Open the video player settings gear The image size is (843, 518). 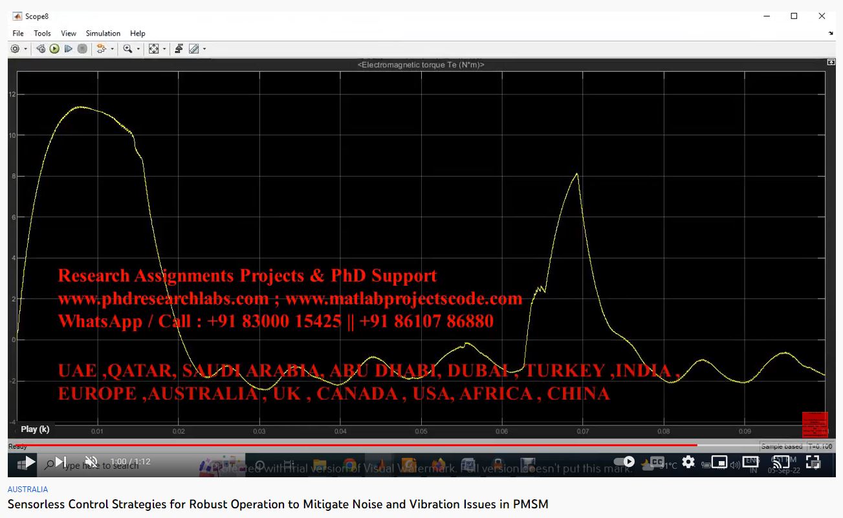point(688,462)
